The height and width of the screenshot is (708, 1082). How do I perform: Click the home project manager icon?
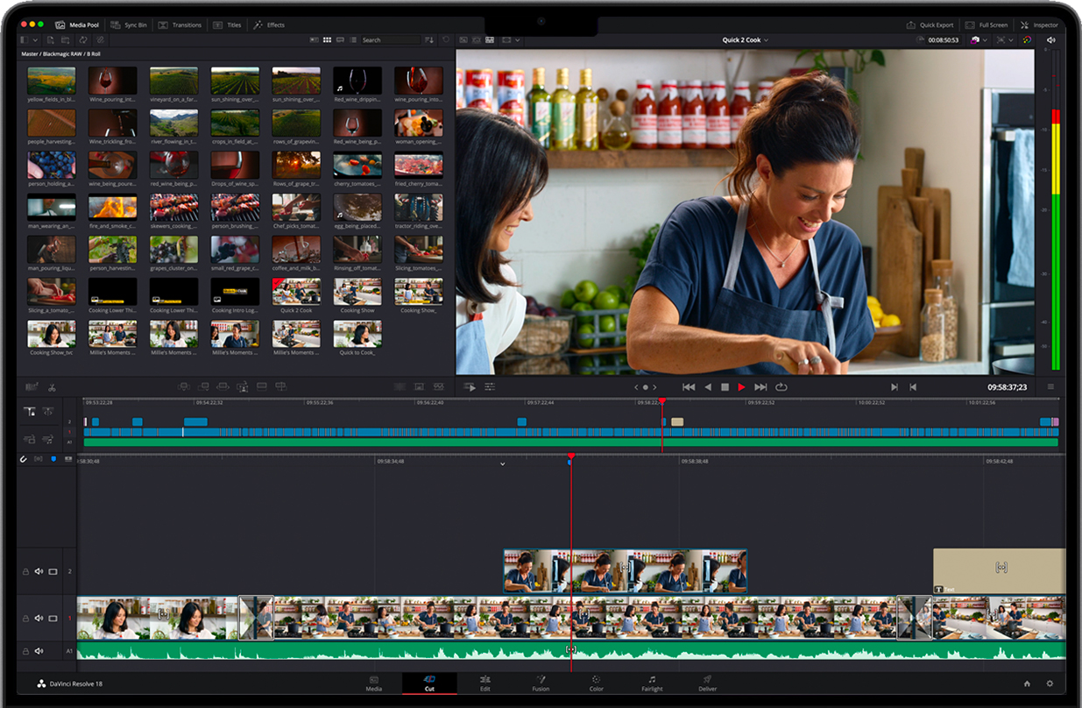[1027, 683]
